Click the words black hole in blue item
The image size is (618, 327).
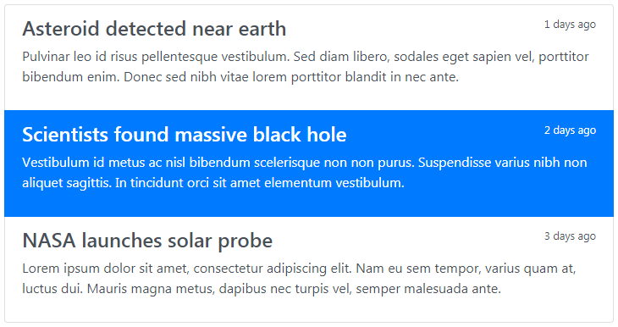(300, 135)
